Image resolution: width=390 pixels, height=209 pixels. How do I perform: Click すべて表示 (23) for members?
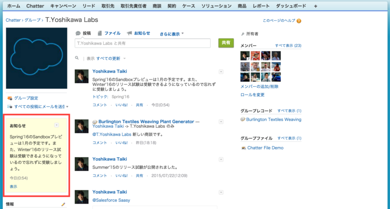[288, 46]
